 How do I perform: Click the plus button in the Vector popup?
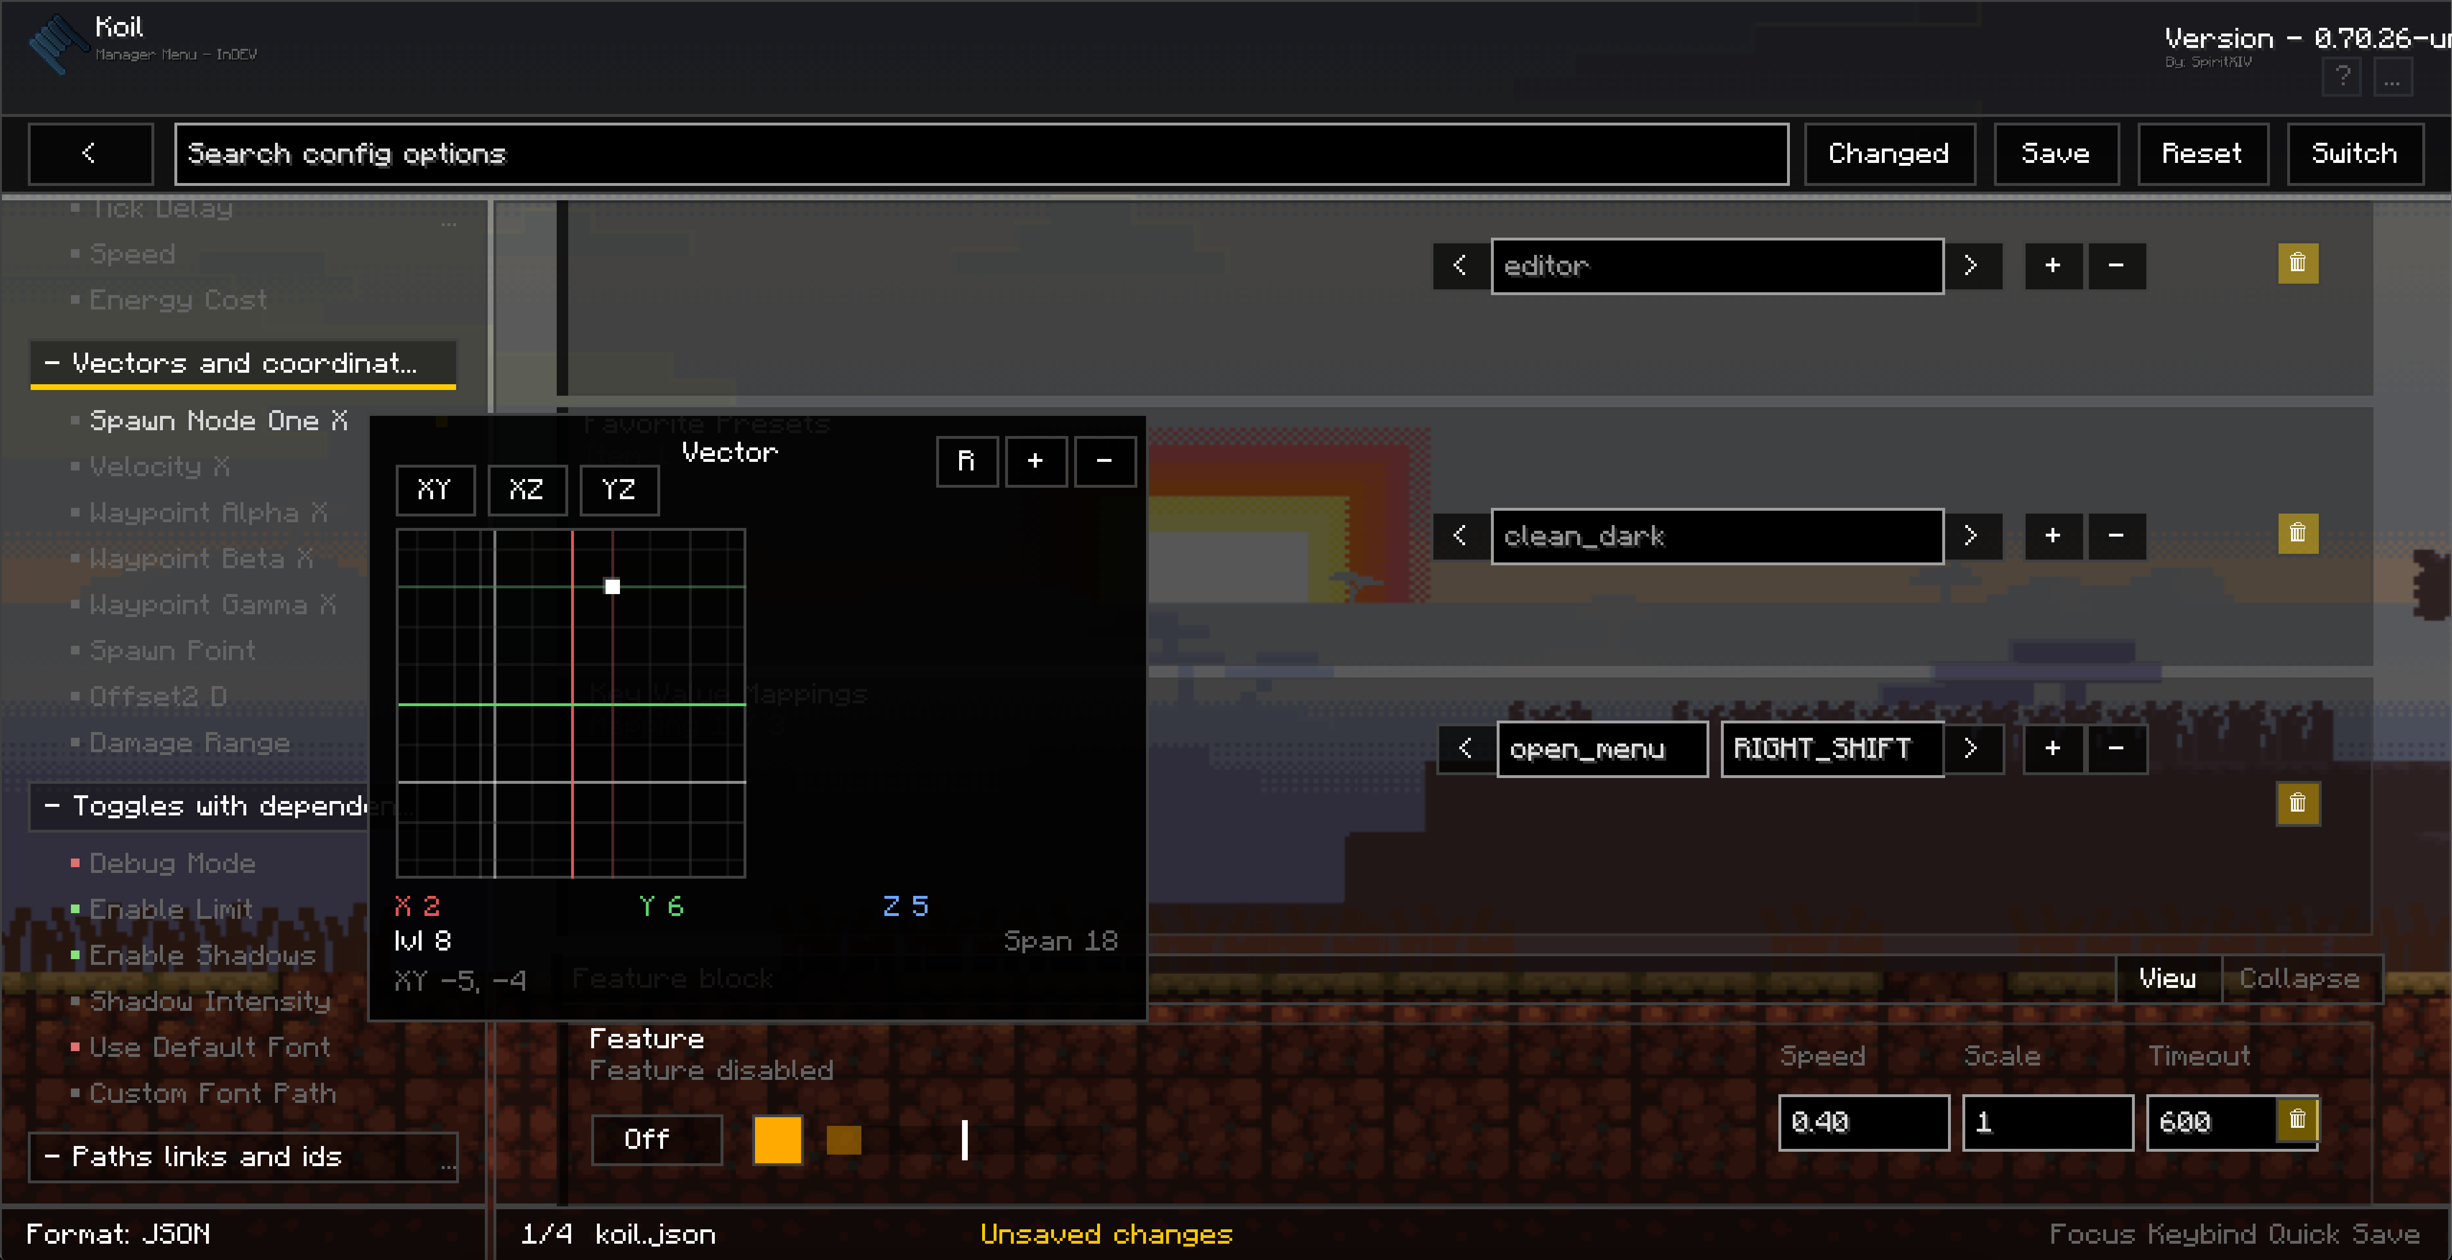coord(1036,461)
